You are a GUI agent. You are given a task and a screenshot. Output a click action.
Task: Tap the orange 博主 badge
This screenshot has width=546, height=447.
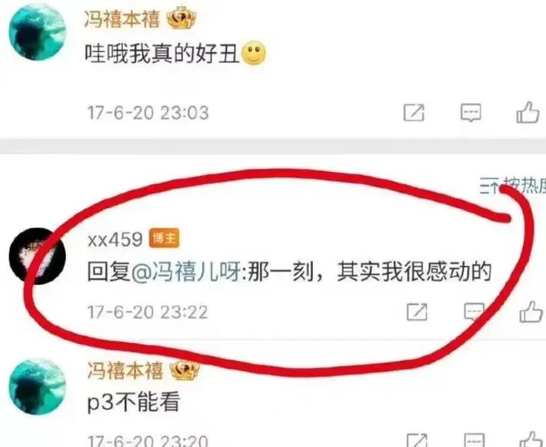tap(165, 238)
